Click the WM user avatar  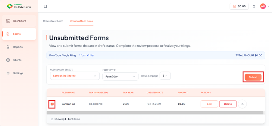pyautogui.click(x=263, y=6)
